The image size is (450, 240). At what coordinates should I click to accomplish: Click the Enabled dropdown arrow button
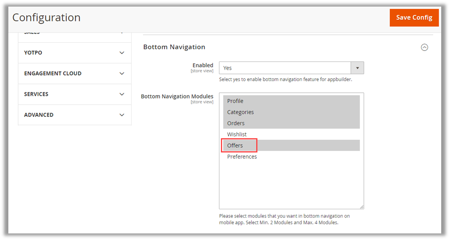(x=357, y=68)
